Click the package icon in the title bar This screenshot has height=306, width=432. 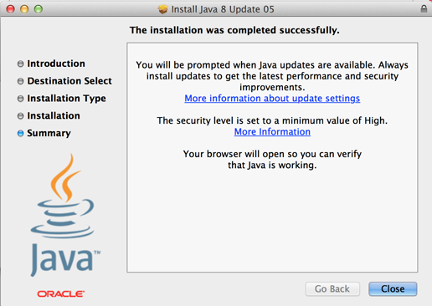pyautogui.click(x=162, y=9)
